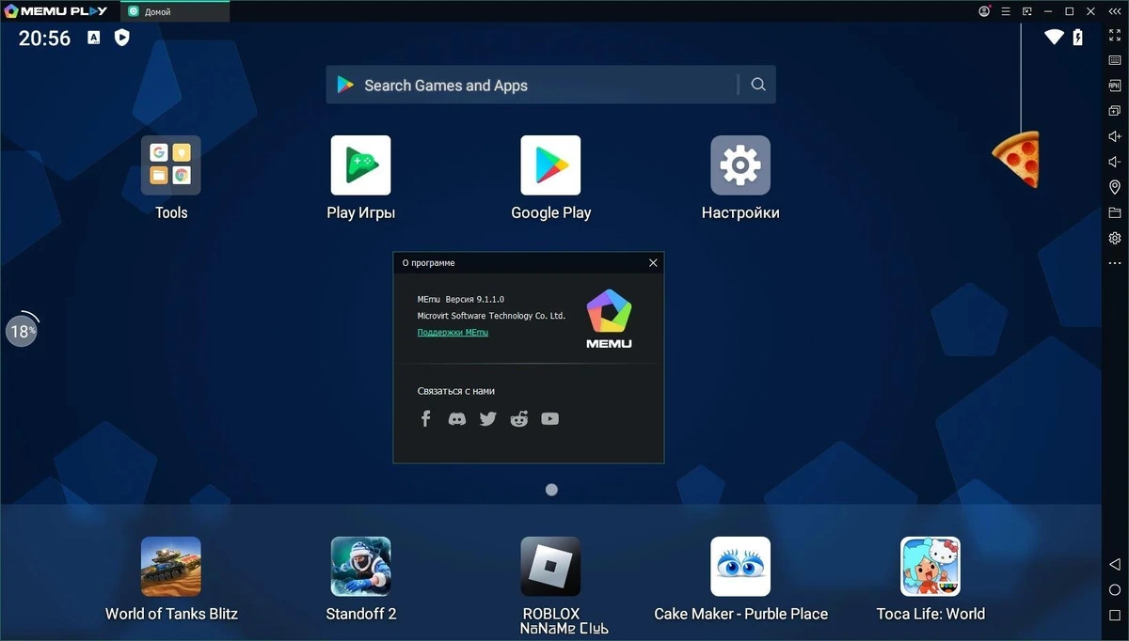This screenshot has width=1129, height=641.
Task: Open the Discord link in About dialog
Action: [x=456, y=419]
